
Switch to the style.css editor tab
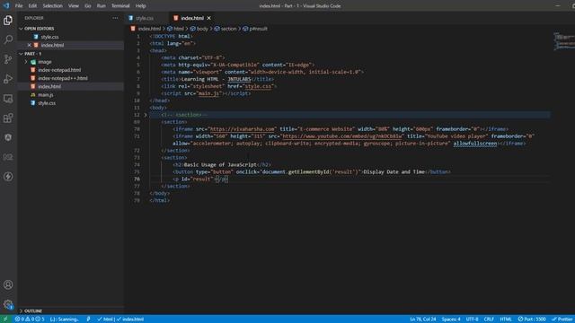(x=146, y=18)
